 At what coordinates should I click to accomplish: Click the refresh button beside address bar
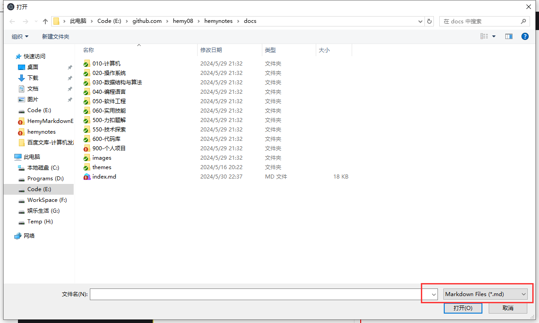(x=429, y=21)
